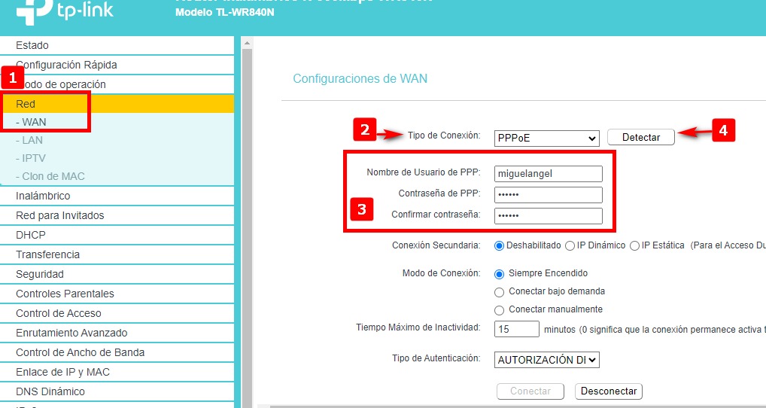Screen dimensions: 766x408
Task: Open the Tipo de Conexión PPPoE dropdown
Action: 546,139
